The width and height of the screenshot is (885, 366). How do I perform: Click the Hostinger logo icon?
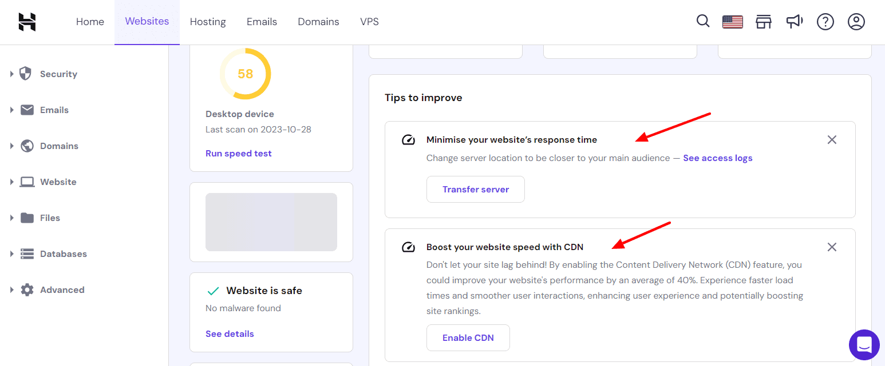[27, 22]
